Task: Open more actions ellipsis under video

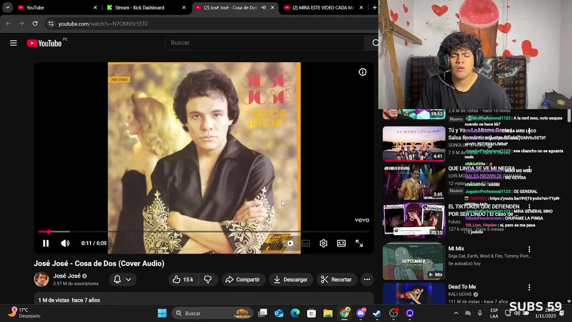Action: [367, 280]
